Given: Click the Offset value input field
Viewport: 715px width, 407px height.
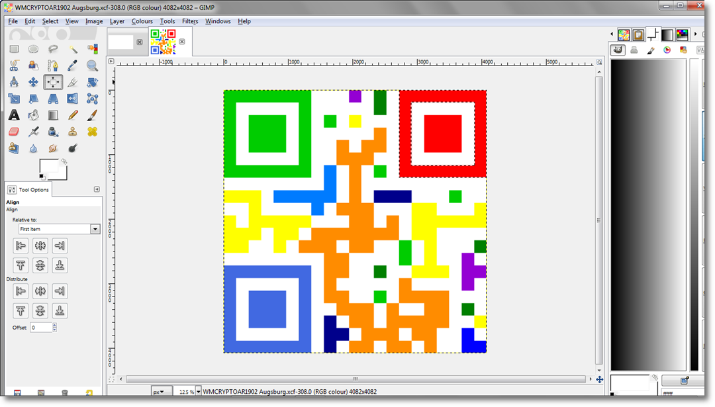Looking at the screenshot, I should (41, 327).
